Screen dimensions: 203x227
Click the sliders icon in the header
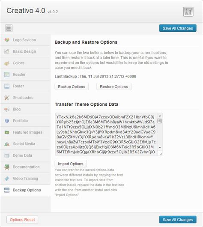pos(188,12)
